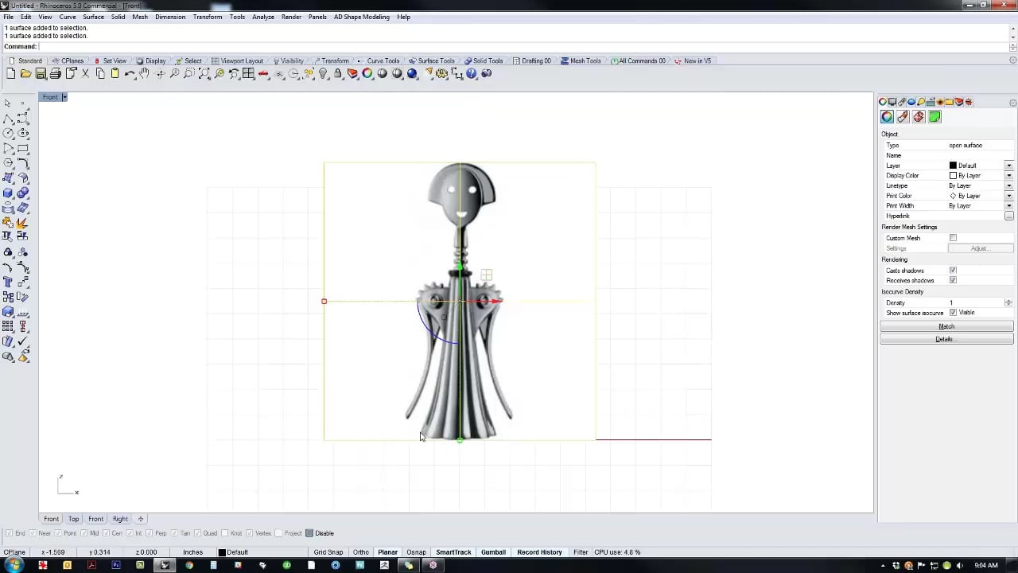The width and height of the screenshot is (1018, 573).
Task: Click the Details button
Action: [946, 339]
